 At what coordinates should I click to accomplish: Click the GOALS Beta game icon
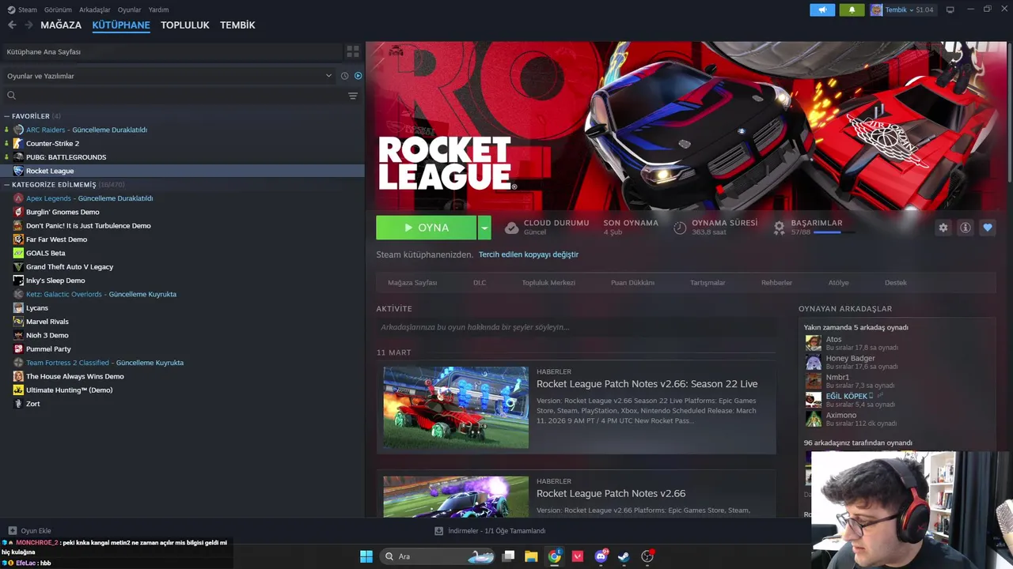click(x=18, y=253)
